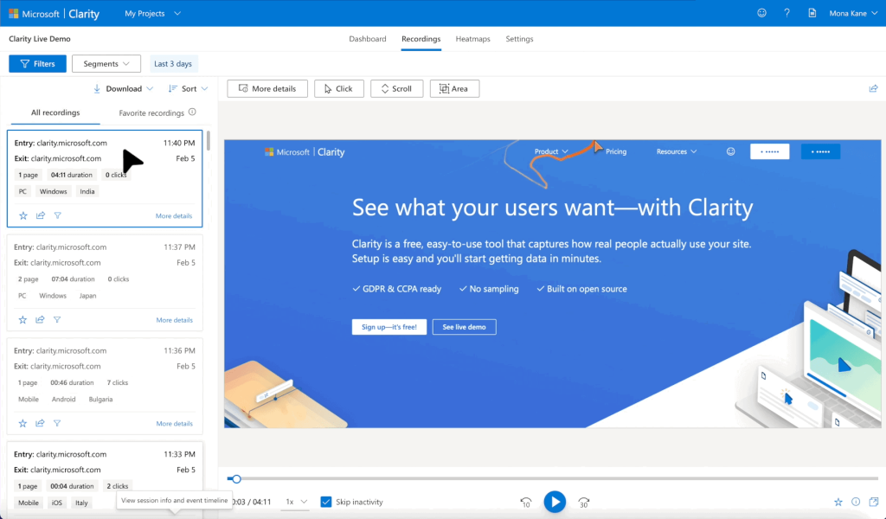Switch to the Heatmaps tab
886x519 pixels.
tap(472, 39)
